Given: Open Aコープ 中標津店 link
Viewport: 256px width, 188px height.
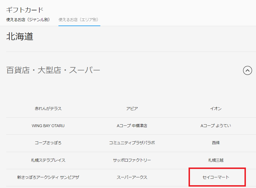Looking at the screenshot, I should click(132, 126).
